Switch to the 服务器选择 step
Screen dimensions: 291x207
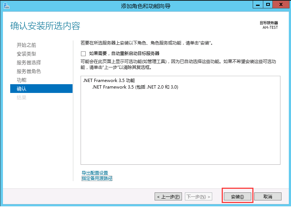click(x=28, y=63)
